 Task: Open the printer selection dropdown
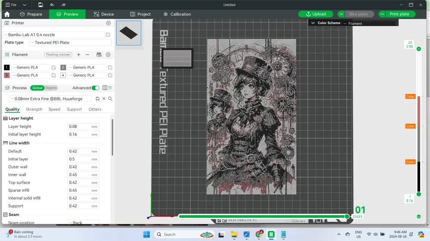(54, 35)
